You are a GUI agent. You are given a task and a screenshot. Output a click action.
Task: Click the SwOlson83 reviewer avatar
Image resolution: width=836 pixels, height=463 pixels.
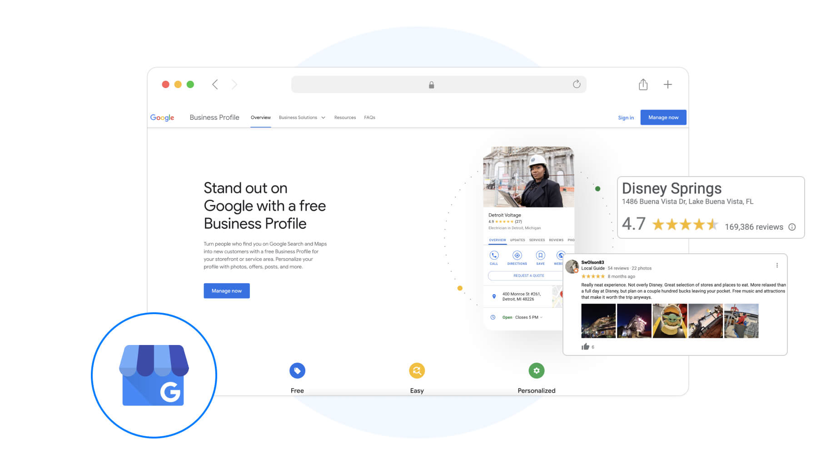pos(572,266)
